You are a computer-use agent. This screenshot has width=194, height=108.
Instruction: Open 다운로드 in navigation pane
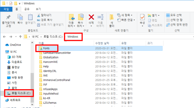15,62
